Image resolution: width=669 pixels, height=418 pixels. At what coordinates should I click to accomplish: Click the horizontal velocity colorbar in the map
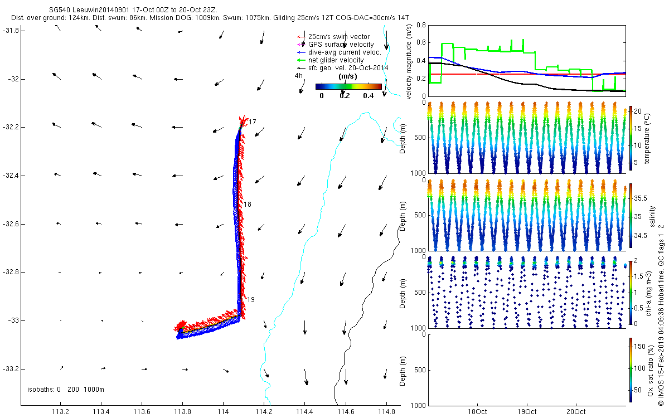348,87
